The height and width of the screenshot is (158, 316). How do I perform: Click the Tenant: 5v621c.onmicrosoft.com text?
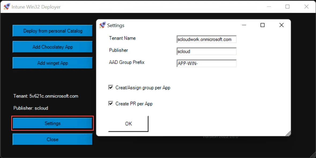tap(46, 96)
